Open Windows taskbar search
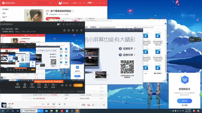Viewport: 202px width, 113px height. coord(8,111)
